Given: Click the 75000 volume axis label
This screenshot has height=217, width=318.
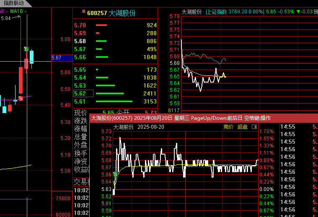Looking at the screenshot, I should tap(63, 198).
